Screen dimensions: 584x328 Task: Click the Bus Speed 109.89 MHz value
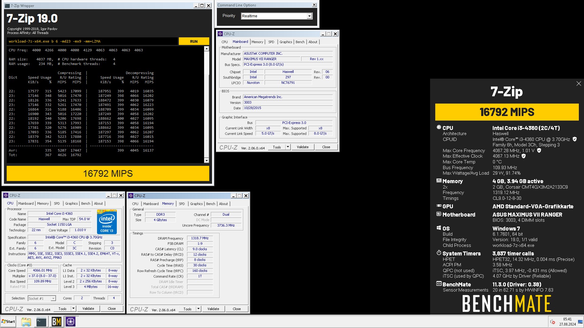43,281
